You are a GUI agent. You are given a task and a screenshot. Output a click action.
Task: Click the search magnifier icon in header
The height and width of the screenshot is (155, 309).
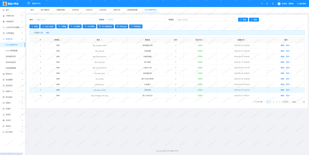tap(262, 3)
